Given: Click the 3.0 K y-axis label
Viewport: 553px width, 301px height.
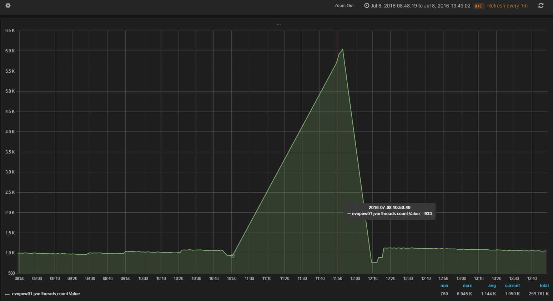Looking at the screenshot, I should pyautogui.click(x=10, y=172).
